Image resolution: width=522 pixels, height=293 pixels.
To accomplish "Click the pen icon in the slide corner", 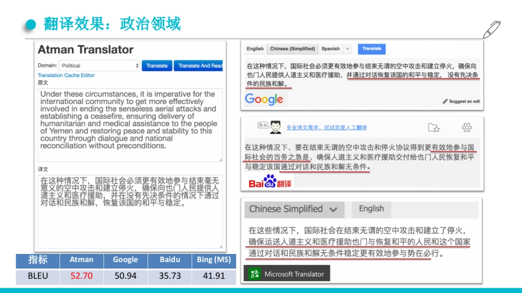I will [x=492, y=29].
